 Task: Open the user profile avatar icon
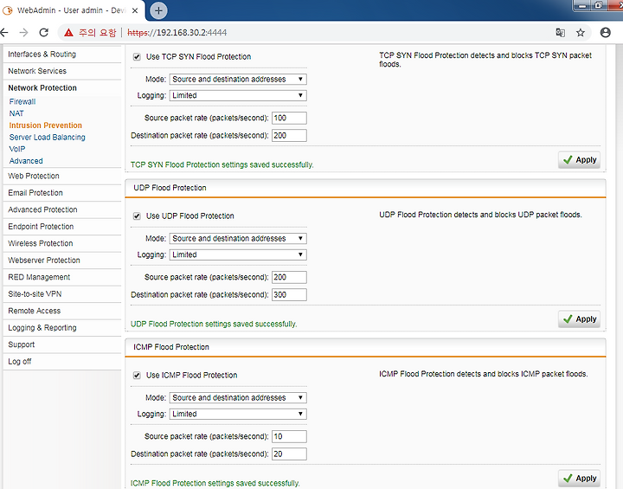605,33
